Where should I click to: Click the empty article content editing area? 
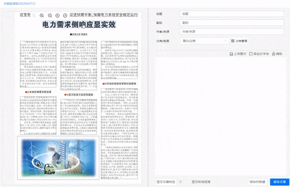tap(220, 116)
